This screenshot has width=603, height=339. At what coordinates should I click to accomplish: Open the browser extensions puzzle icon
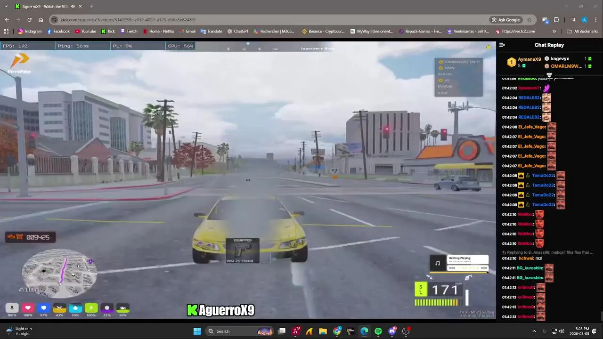[x=556, y=20]
